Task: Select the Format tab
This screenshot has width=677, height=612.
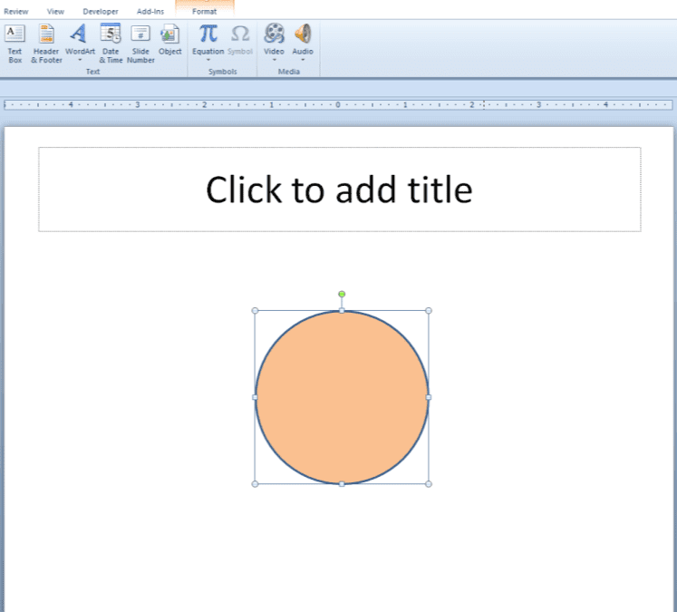Action: [204, 11]
